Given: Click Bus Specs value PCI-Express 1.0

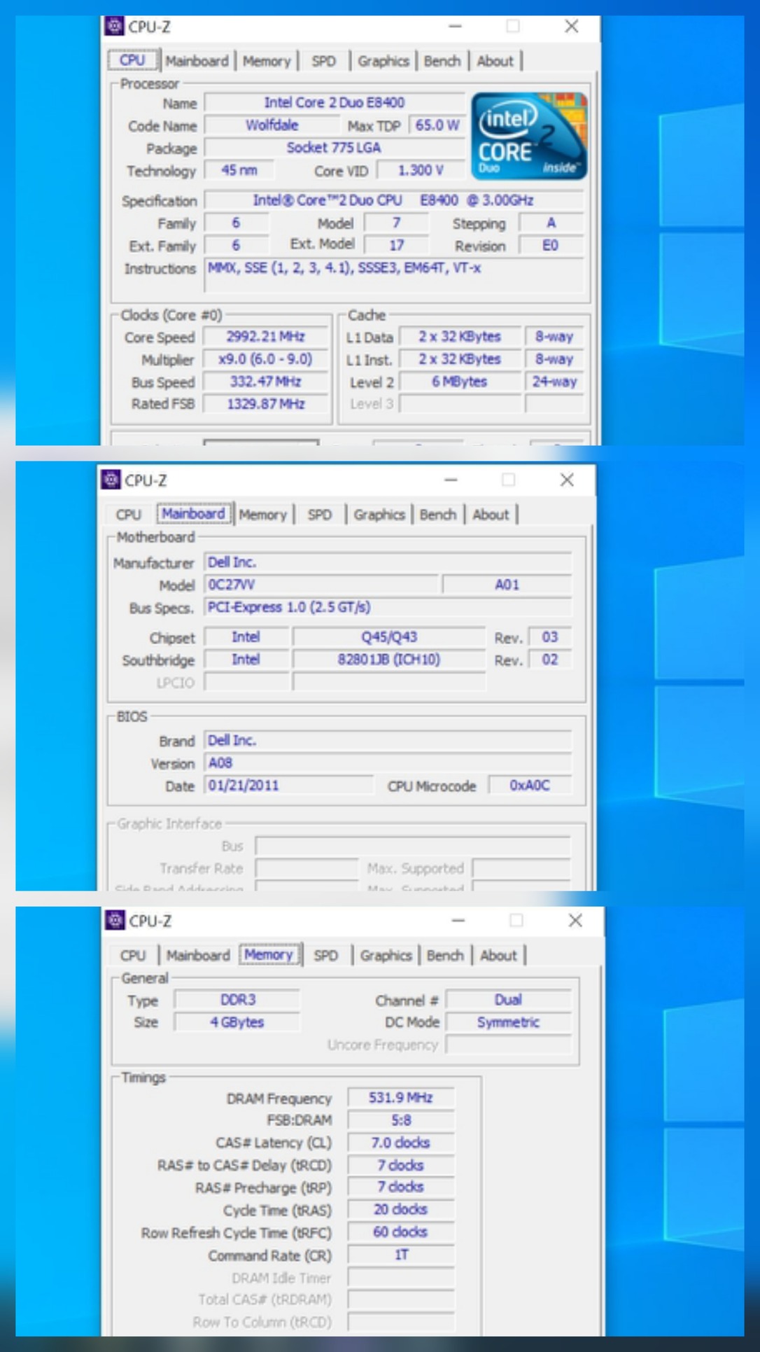Looking at the screenshot, I should 388,607.
